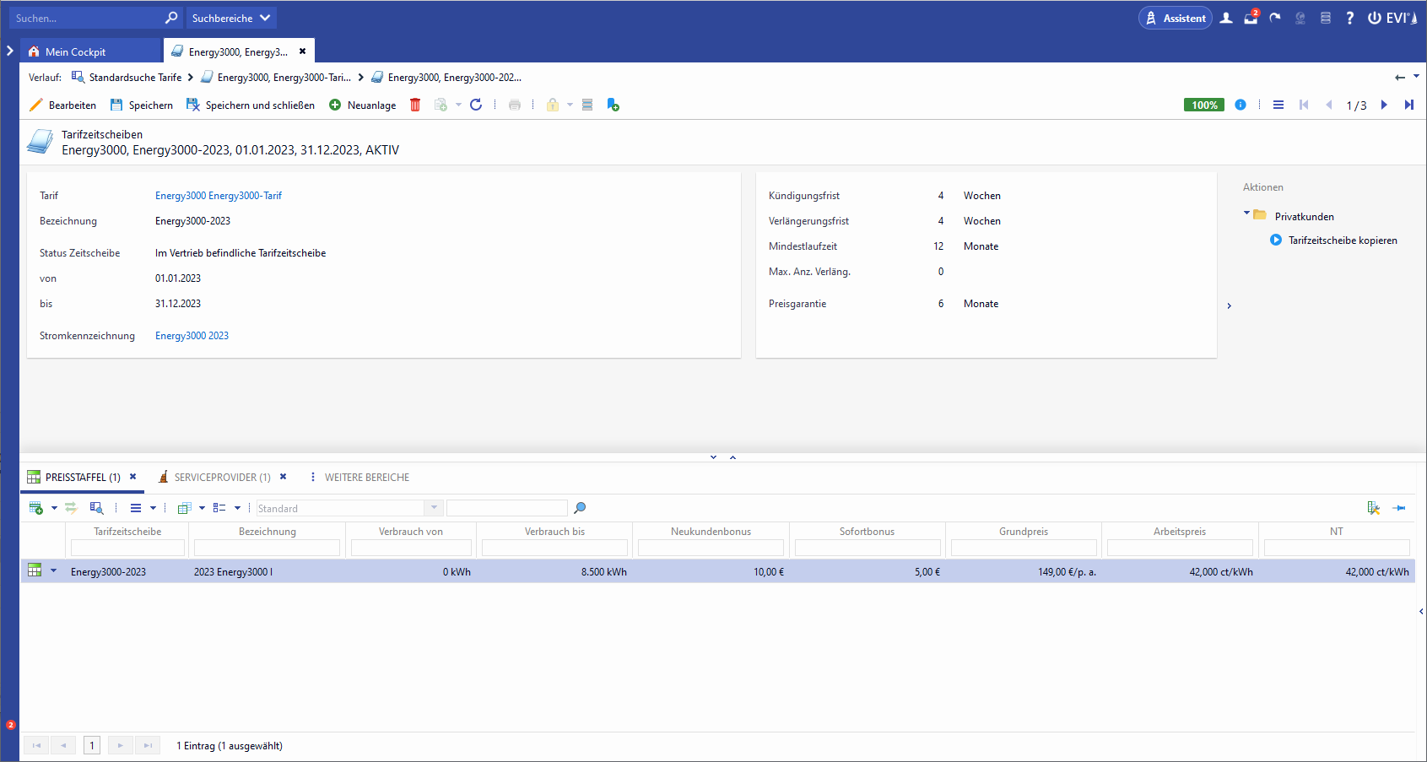1427x762 pixels.
Task: Click the blue info circle icon
Action: (1241, 105)
